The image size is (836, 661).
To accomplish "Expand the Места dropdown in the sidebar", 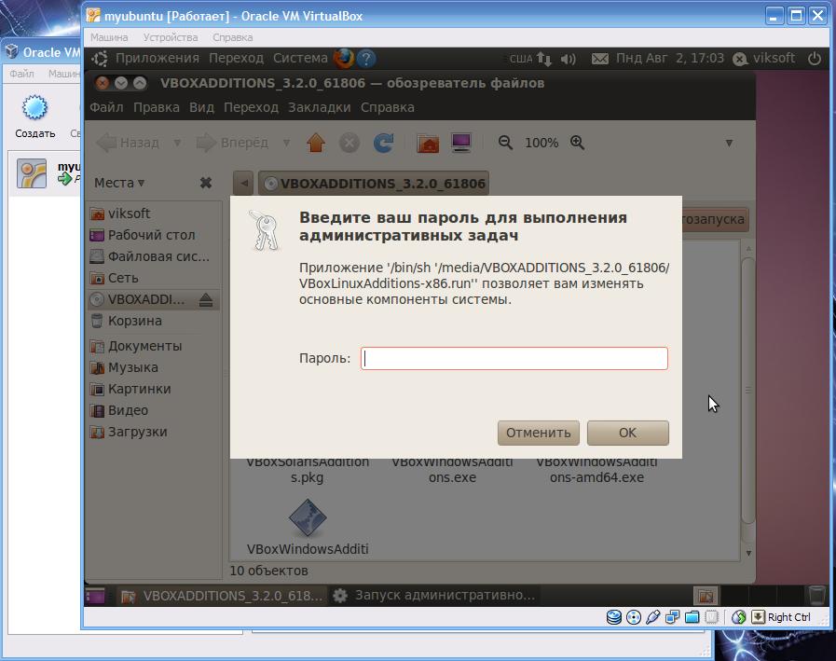I will [x=120, y=183].
